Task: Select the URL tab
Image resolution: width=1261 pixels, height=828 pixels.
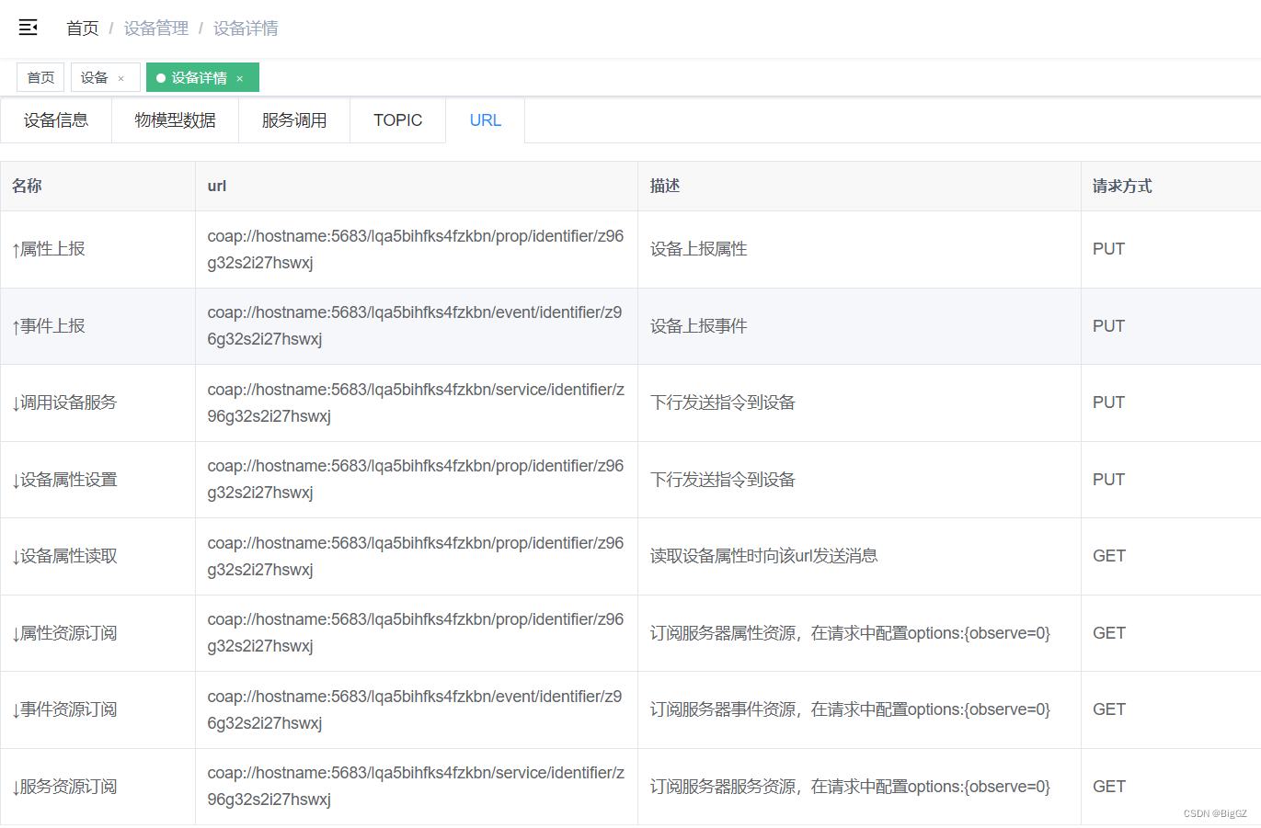Action: (x=486, y=120)
